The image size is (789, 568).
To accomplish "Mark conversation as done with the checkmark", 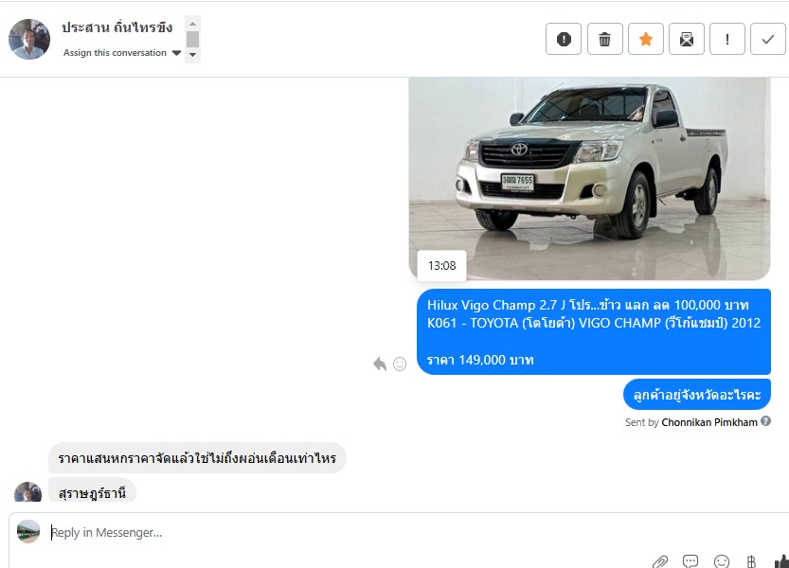I will point(768,39).
